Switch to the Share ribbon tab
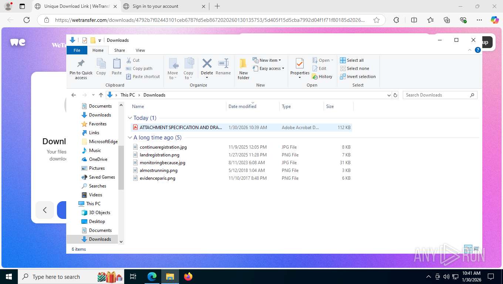The width and height of the screenshot is (503, 284). pos(119,50)
